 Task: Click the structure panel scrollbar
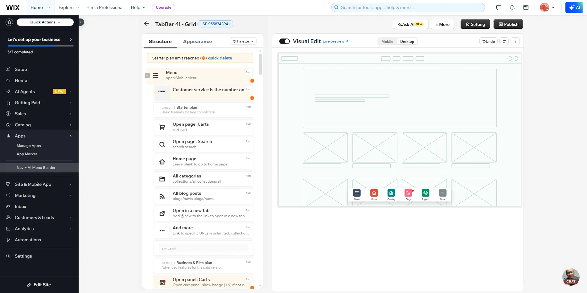coord(260,65)
